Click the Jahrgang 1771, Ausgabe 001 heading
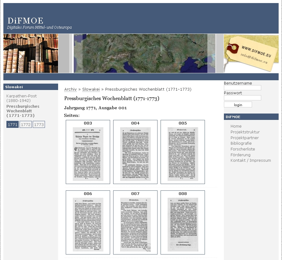 (95, 108)
